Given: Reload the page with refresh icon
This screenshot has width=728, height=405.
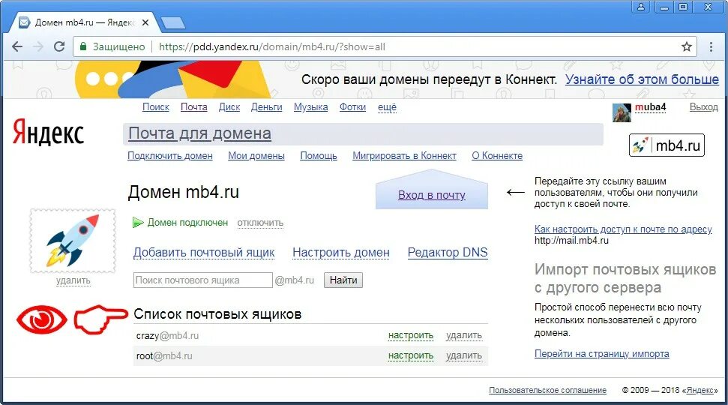Looking at the screenshot, I should (x=59, y=46).
